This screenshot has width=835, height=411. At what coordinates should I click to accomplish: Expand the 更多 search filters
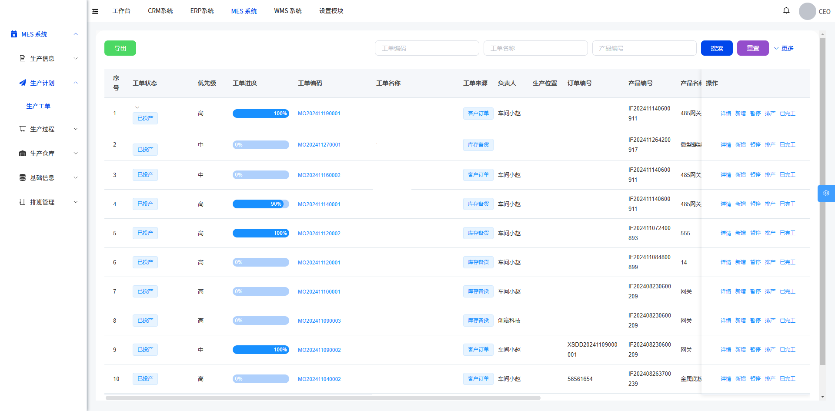784,48
